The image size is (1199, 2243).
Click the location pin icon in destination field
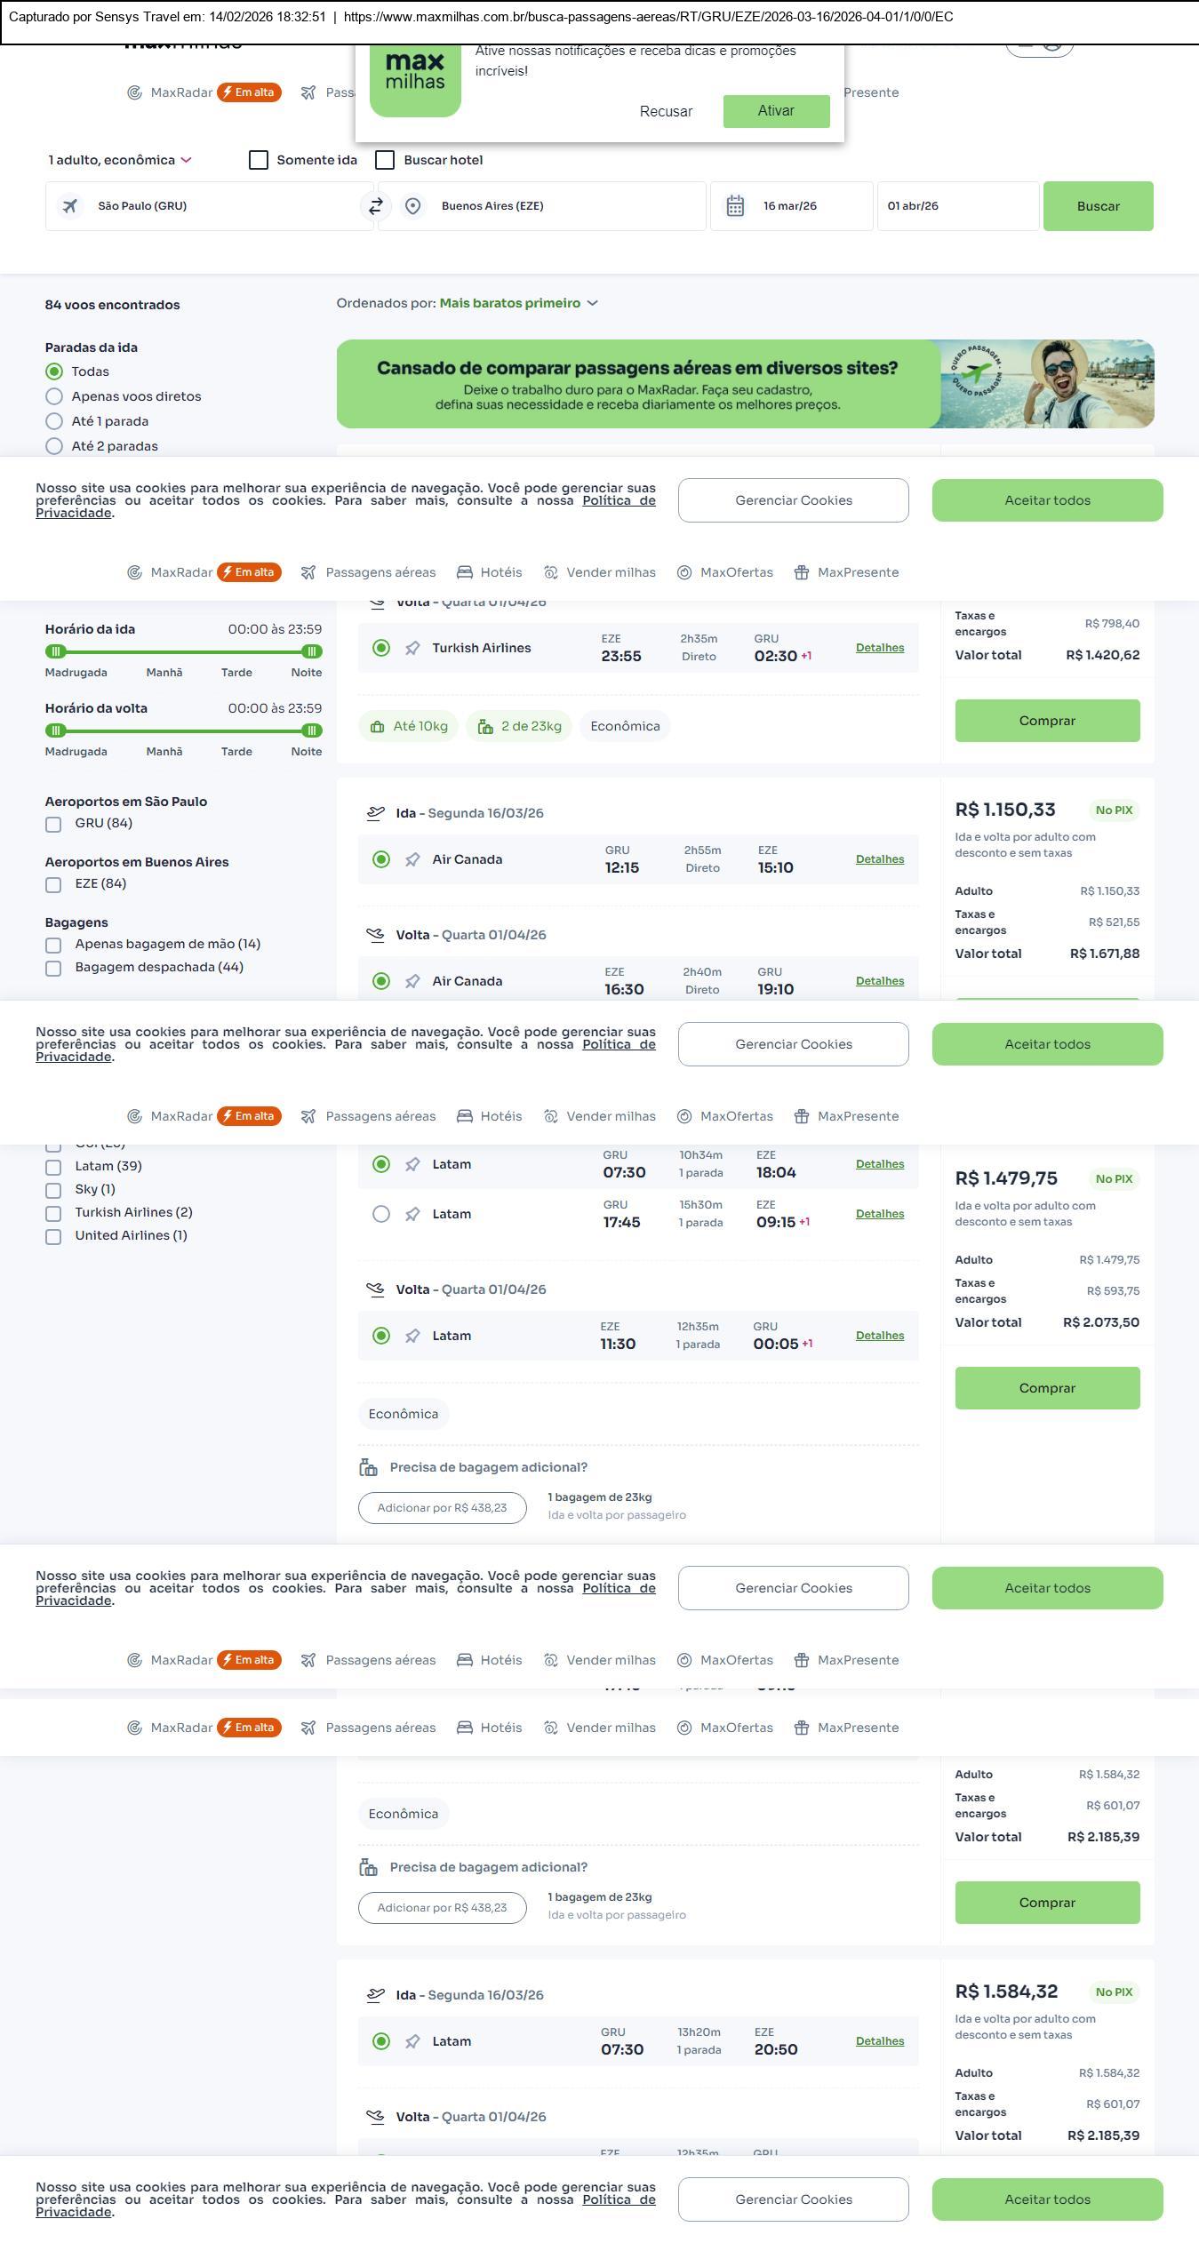[x=412, y=206]
